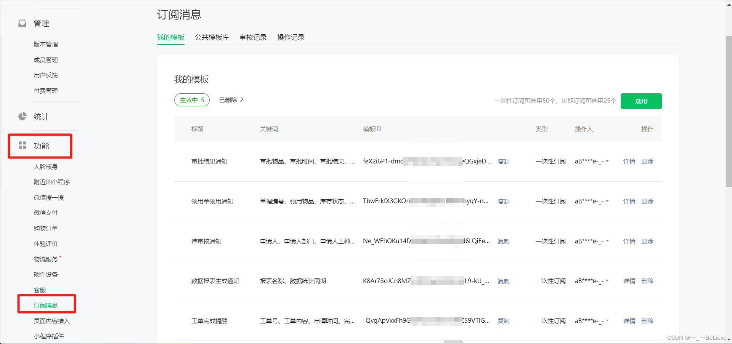
Task: Expand operator dropdown arrow for 数据报表生成通知 row
Action: (x=607, y=281)
